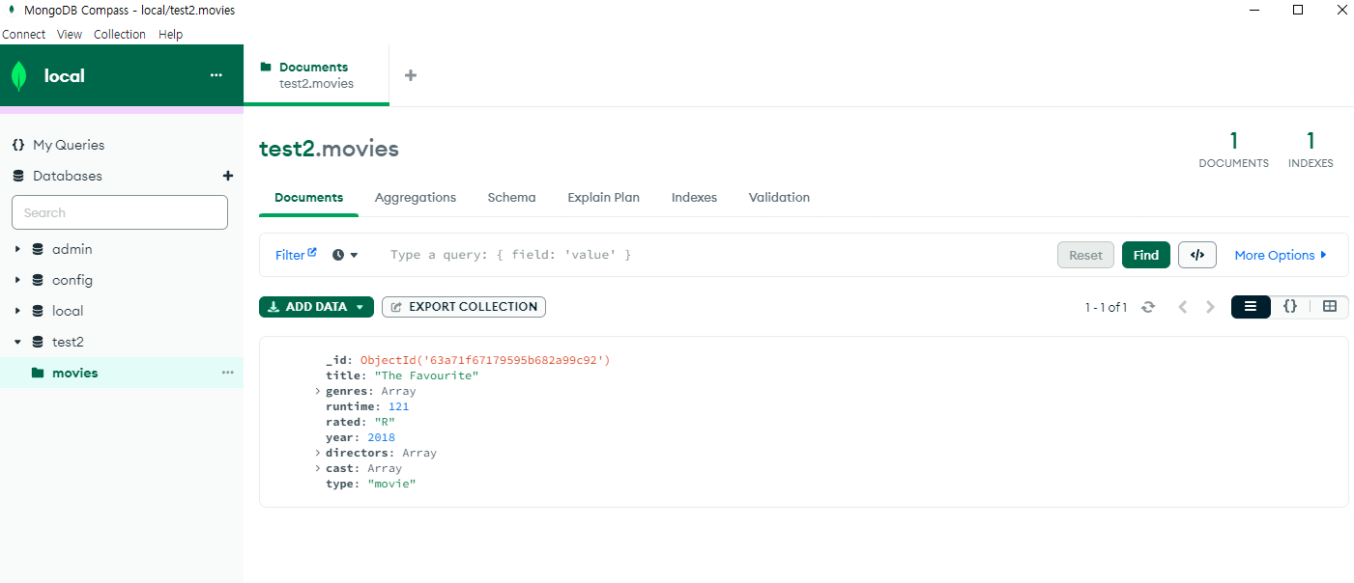
Task: Switch to list view of documents
Action: tap(1251, 306)
